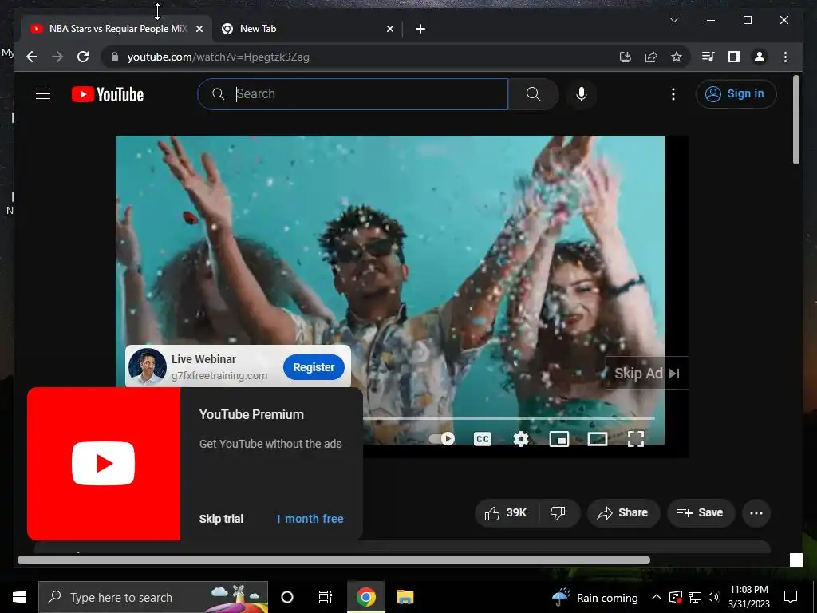The image size is (817, 613).
Task: Toggle the autoplay switch
Action: [x=442, y=439]
